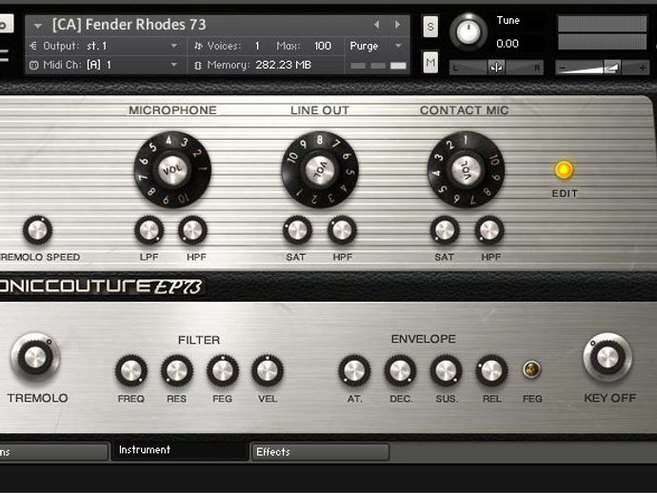The height and width of the screenshot is (493, 657).
Task: Click the Fender Rhodes 73 instrument name
Action: 129,25
